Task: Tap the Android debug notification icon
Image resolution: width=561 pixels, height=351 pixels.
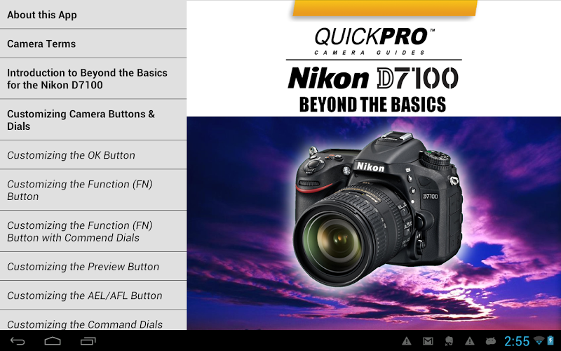Action: 491,341
